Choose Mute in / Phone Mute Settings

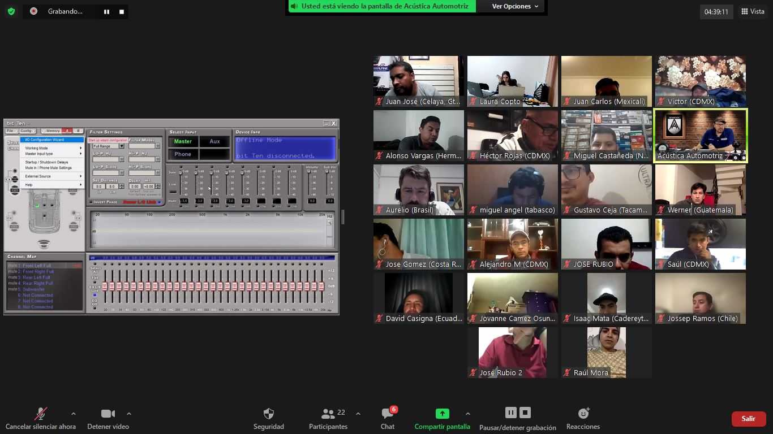[x=52, y=168]
